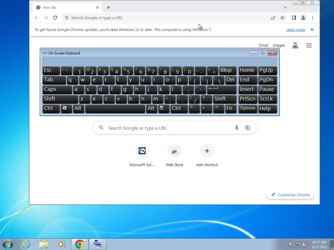The width and height of the screenshot is (334, 250).
Task: Open Windows Explorer from taskbar
Action: [x=44, y=244]
